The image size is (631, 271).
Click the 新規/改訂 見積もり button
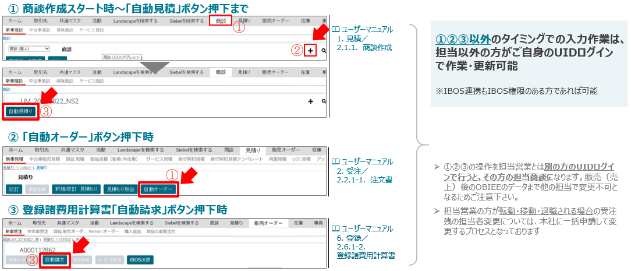(x=76, y=189)
